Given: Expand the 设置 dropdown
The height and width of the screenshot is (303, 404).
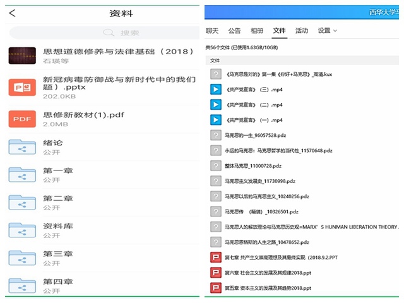Looking at the screenshot, I should tap(327, 30).
